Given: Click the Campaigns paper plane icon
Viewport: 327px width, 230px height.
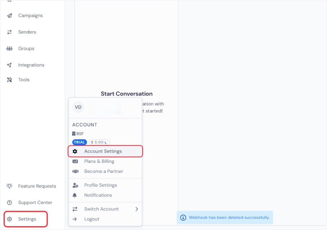Looking at the screenshot, I should [10, 16].
